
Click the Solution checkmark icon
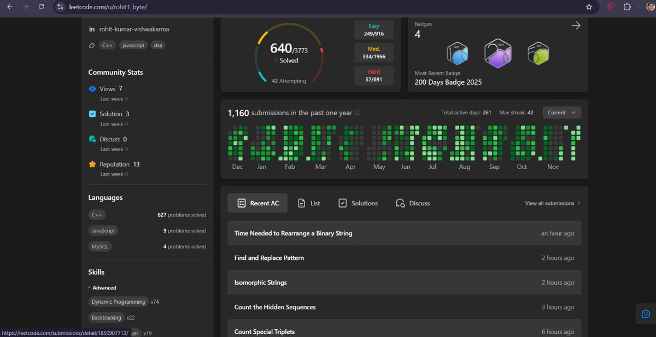click(x=92, y=114)
